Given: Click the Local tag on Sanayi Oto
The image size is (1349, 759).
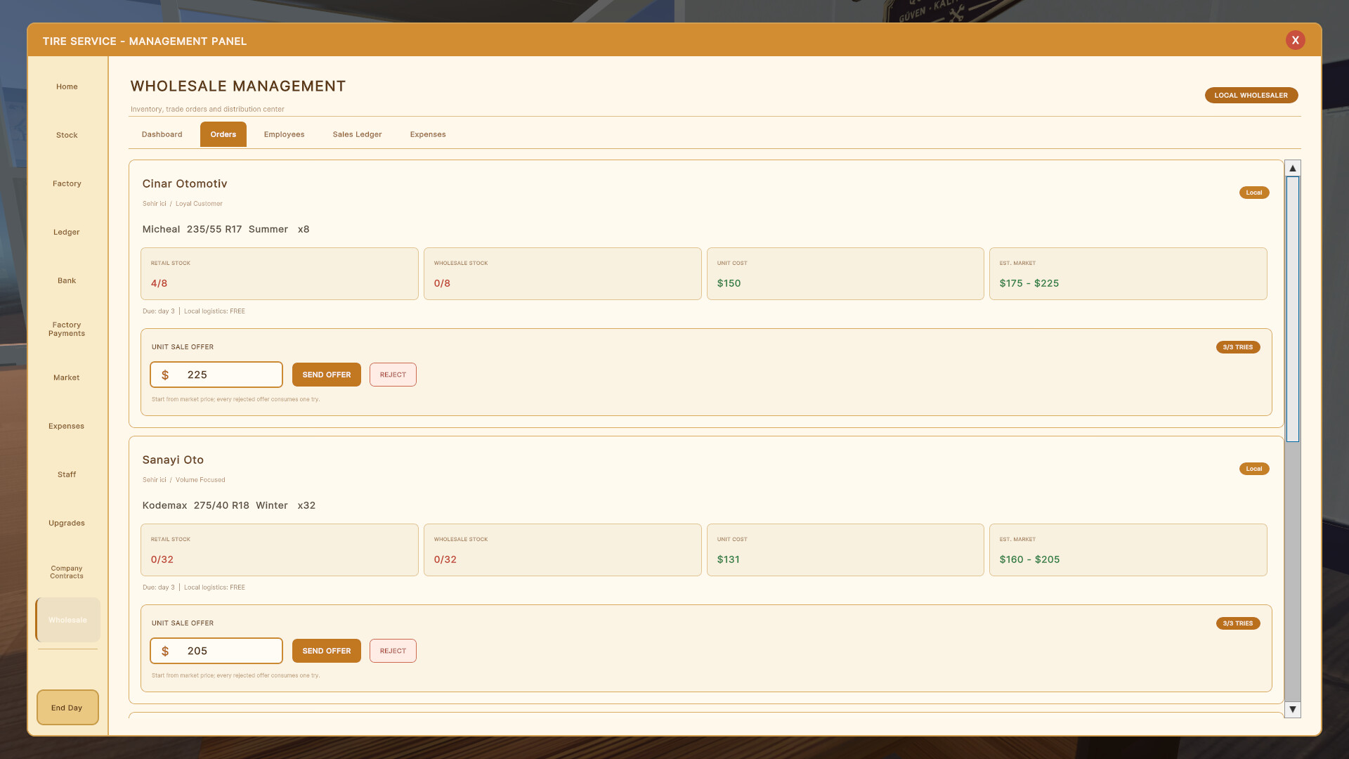Looking at the screenshot, I should (x=1254, y=469).
